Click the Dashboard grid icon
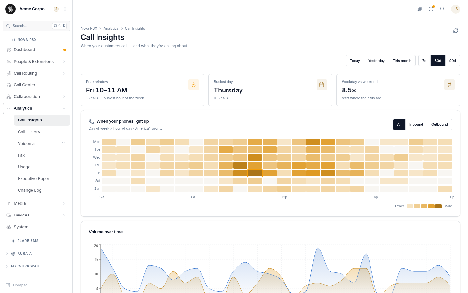The width and height of the screenshot is (468, 293). [x=9, y=50]
